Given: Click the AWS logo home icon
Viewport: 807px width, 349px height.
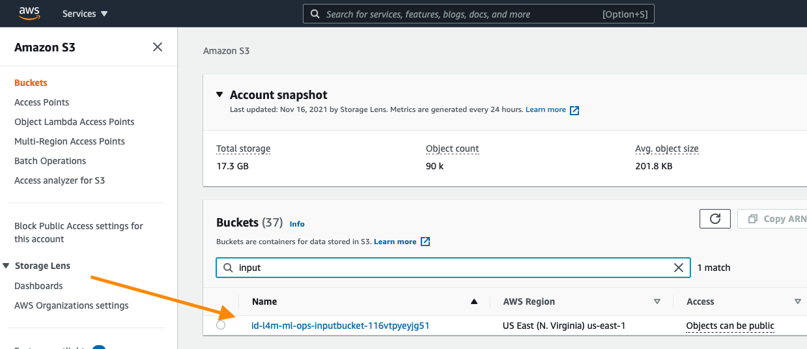Looking at the screenshot, I should (x=30, y=13).
